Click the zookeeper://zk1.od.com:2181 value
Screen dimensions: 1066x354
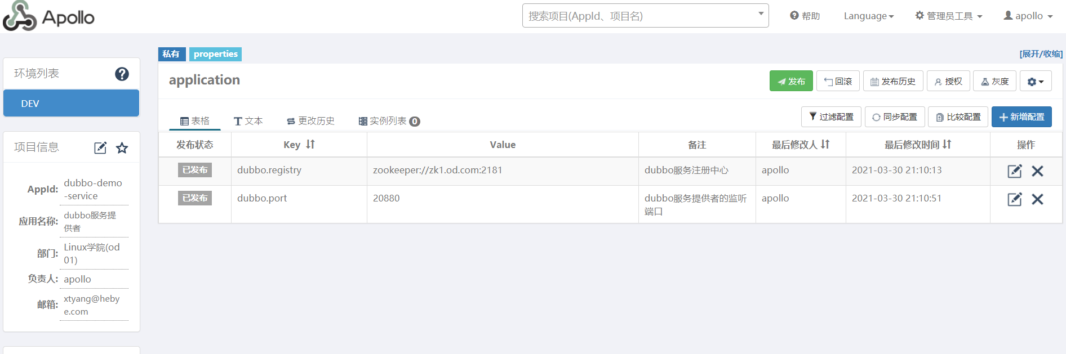437,170
